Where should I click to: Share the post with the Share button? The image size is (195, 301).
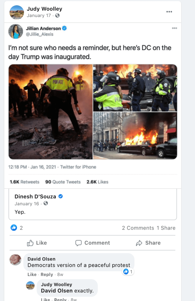tap(148, 243)
